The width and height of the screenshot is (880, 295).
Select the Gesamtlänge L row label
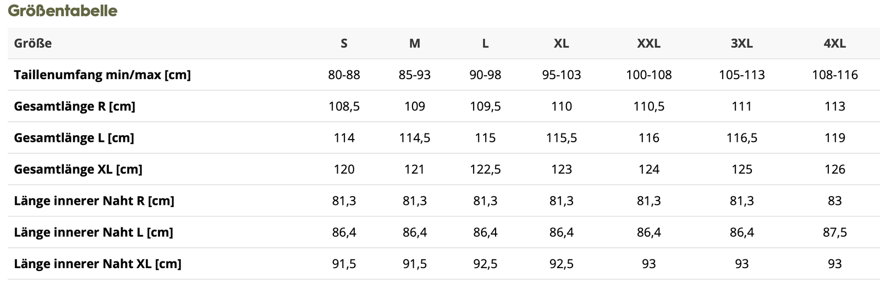74,138
